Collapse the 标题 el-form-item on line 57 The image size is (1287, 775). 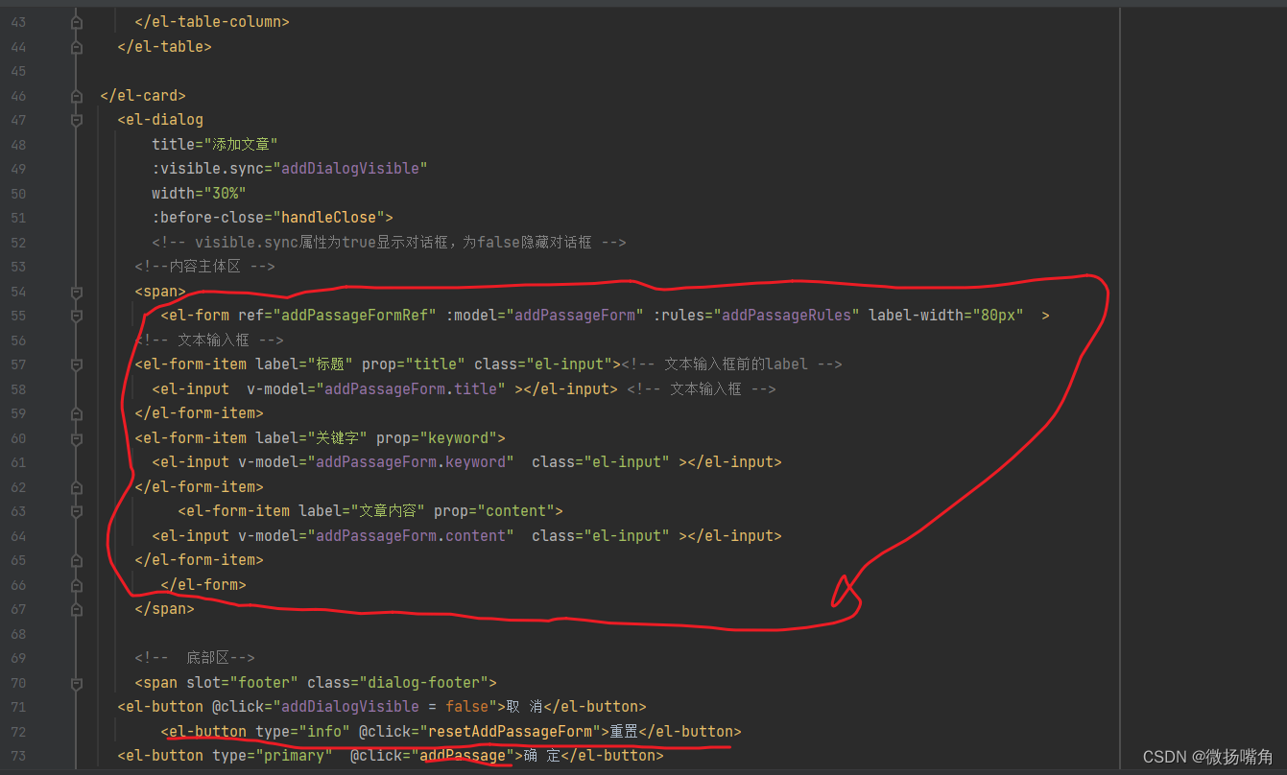[77, 364]
